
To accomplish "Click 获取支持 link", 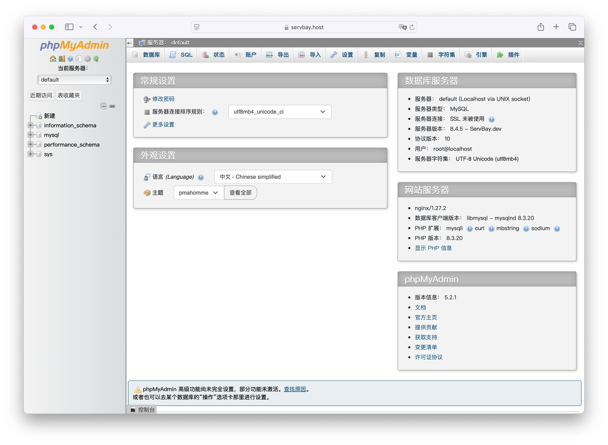I will click(x=426, y=337).
